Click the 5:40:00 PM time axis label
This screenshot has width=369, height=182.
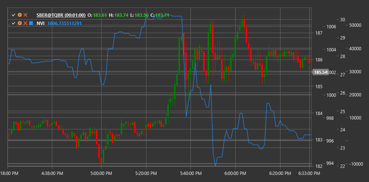pos(191,173)
